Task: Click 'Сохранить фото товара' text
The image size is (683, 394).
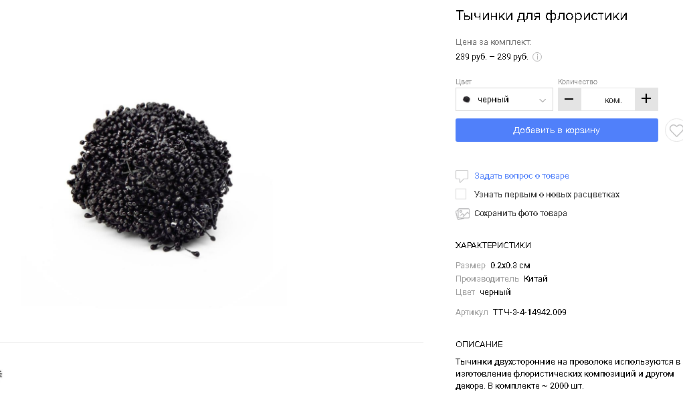Action: pyautogui.click(x=520, y=213)
